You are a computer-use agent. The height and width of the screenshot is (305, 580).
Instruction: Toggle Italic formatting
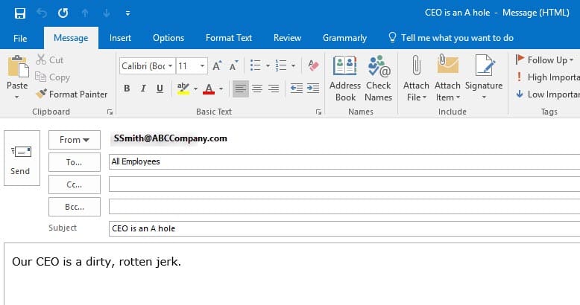coord(143,89)
